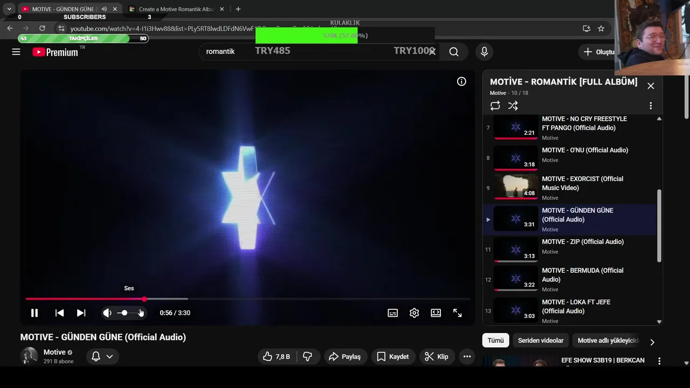Open the Paylaş share dialog
Screen dimensions: 690x388
346,357
